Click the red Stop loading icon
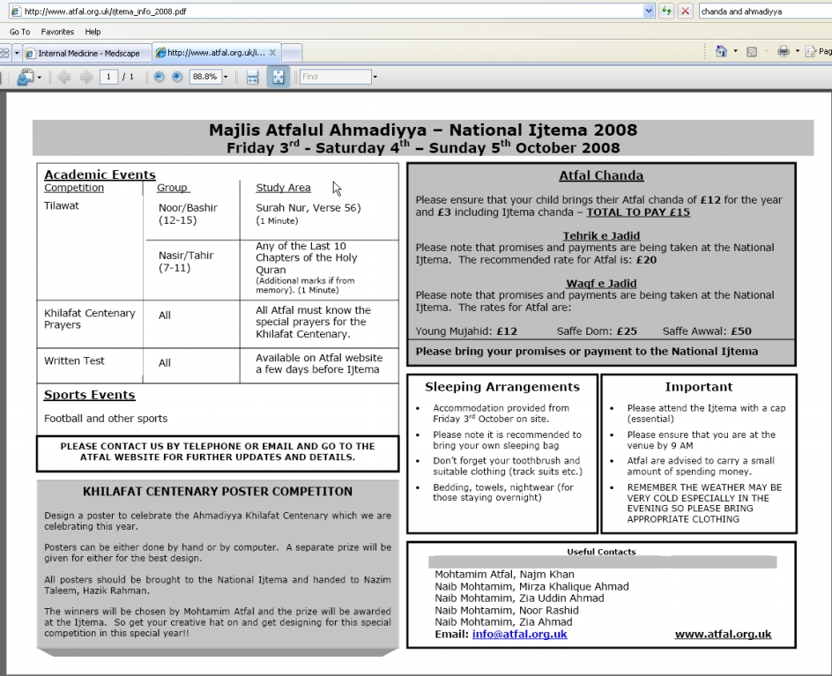This screenshot has width=832, height=676. [685, 11]
